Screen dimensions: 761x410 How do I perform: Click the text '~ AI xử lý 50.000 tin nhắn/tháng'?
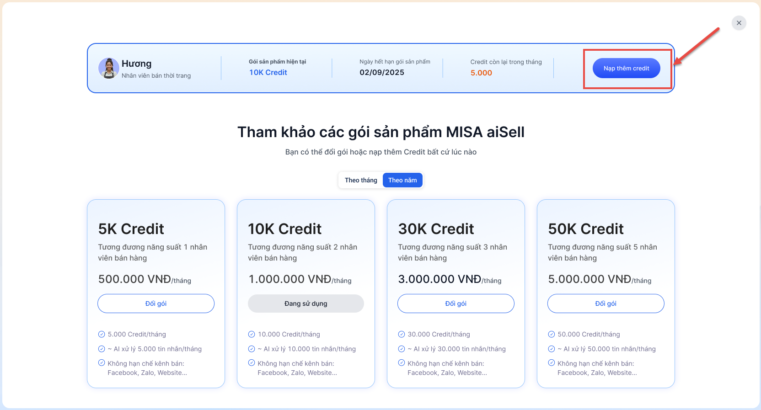tap(607, 349)
